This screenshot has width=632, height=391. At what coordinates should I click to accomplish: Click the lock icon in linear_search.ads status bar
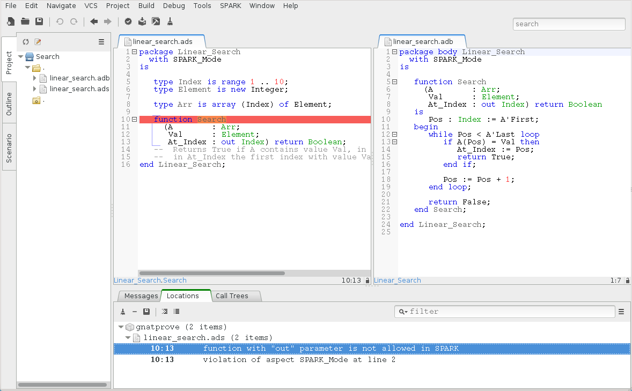(367, 281)
